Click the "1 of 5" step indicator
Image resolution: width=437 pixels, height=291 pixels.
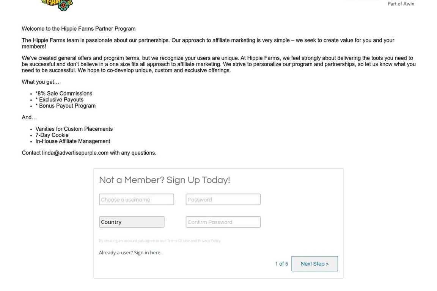[x=281, y=264]
